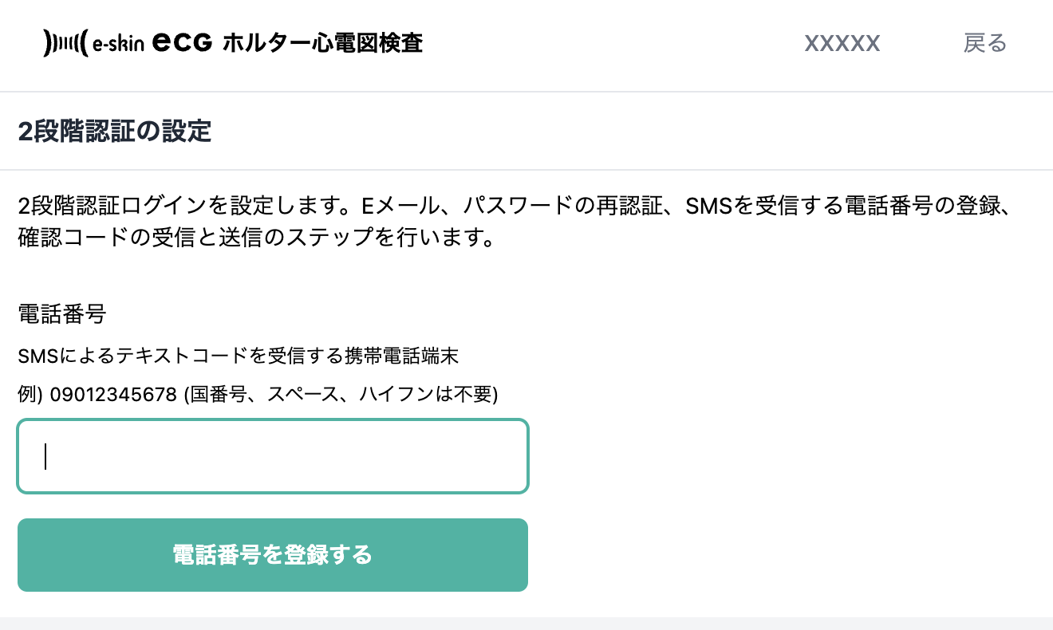Screen dimensions: 1053x630
Task: Click the SMSによるテキストコード helper text
Action: tap(238, 356)
